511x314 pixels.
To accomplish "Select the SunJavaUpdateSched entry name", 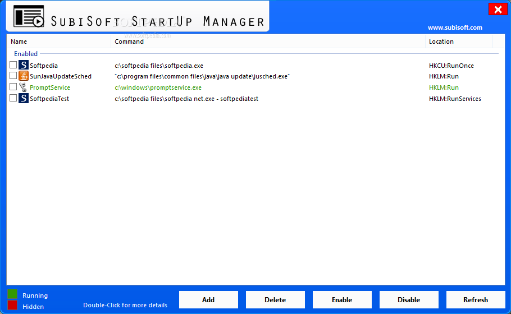I will (x=61, y=76).
